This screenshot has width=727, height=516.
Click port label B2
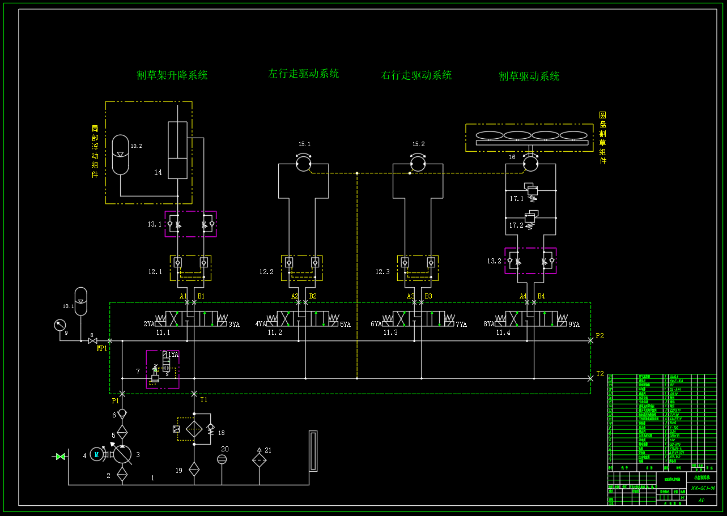pyautogui.click(x=313, y=296)
